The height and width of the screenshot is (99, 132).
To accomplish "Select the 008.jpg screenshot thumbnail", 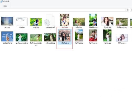I will (x=22, y=22).
